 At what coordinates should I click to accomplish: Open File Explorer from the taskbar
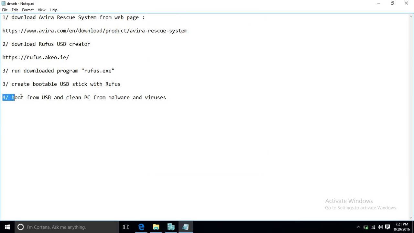click(156, 227)
